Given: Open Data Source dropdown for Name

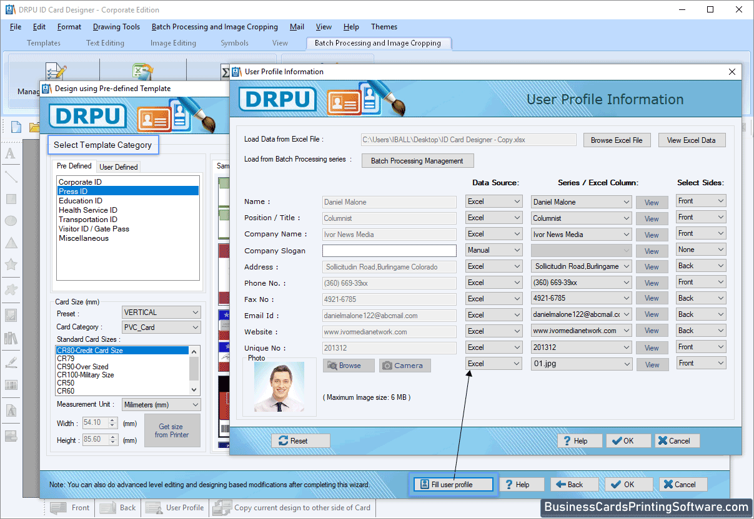Looking at the screenshot, I should click(x=494, y=201).
